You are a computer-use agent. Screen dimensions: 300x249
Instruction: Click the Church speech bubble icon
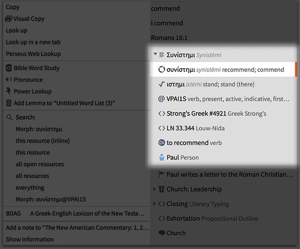162,233
